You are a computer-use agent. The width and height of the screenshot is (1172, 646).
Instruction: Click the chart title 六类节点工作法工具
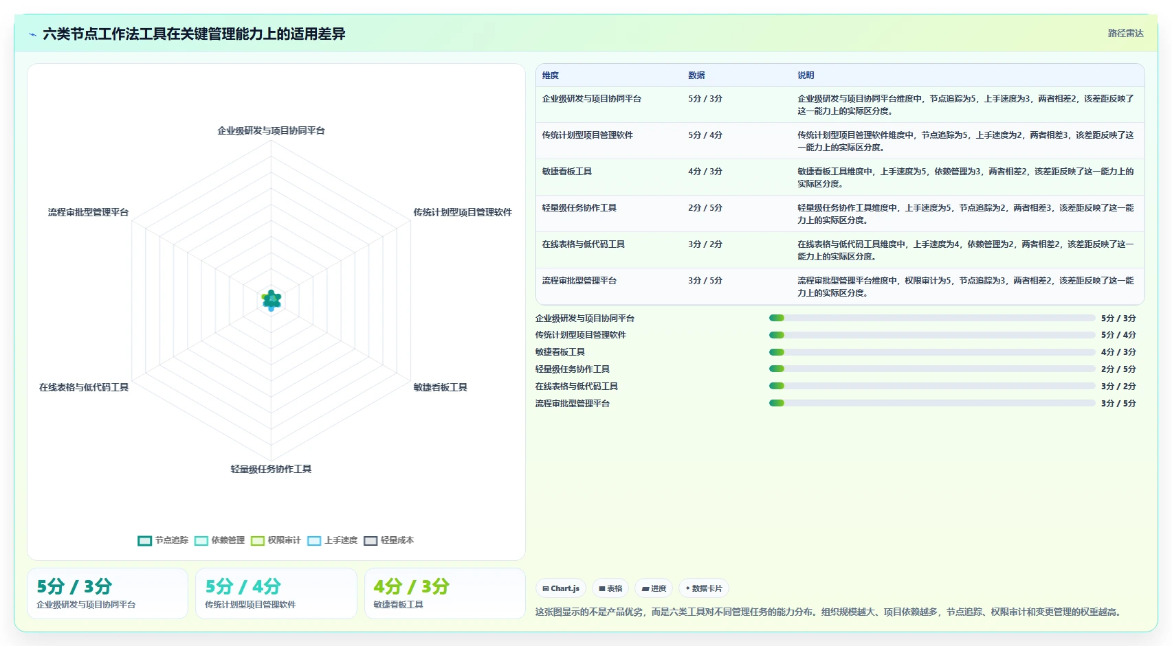(x=194, y=34)
